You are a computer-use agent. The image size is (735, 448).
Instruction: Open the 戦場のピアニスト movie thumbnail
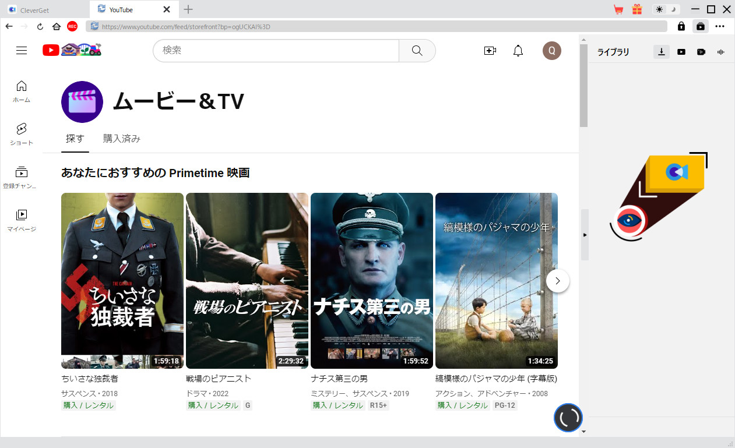247,280
